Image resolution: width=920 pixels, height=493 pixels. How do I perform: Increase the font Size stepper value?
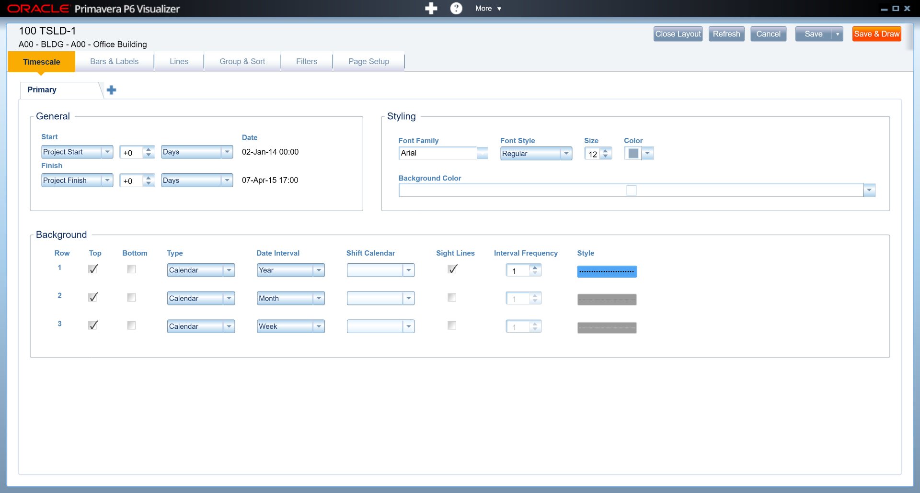[x=606, y=151]
